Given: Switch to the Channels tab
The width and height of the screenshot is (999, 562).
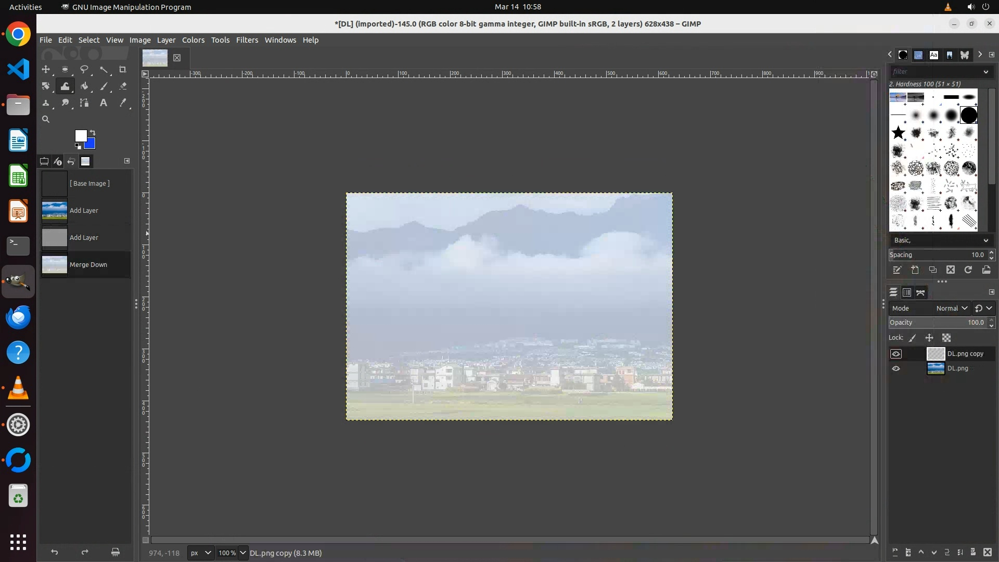Looking at the screenshot, I should click(x=907, y=292).
